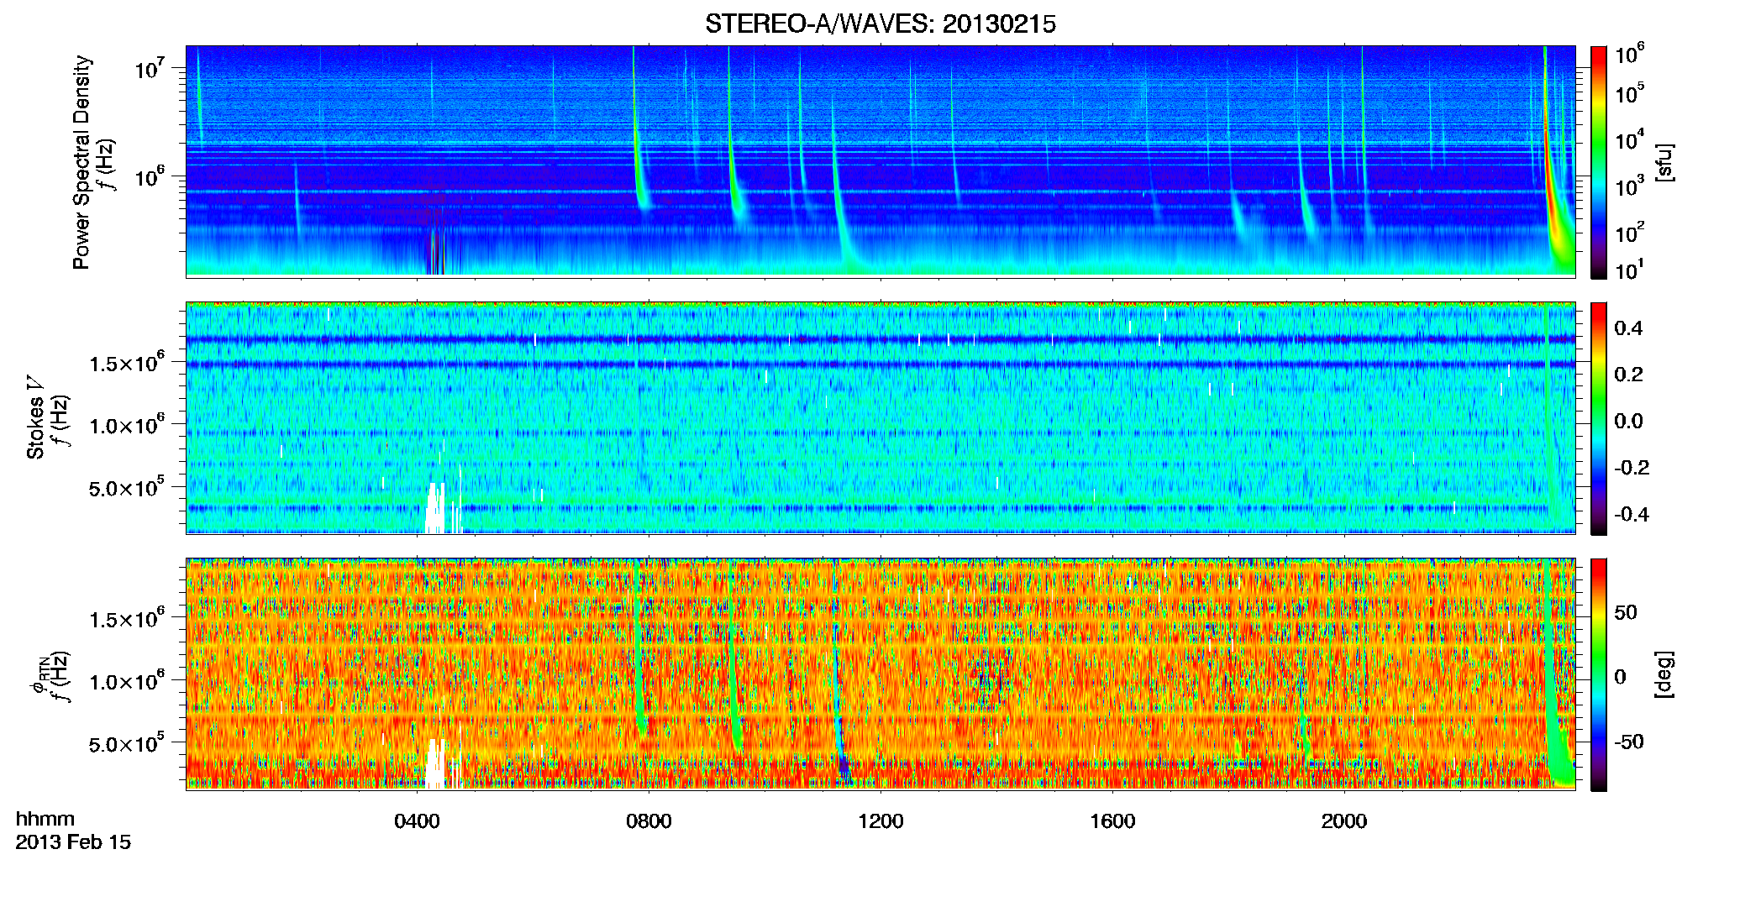Image resolution: width=1761 pixels, height=907 pixels.
Task: Click the 0.4 tick on the Stokes colorbar
Action: click(1628, 328)
